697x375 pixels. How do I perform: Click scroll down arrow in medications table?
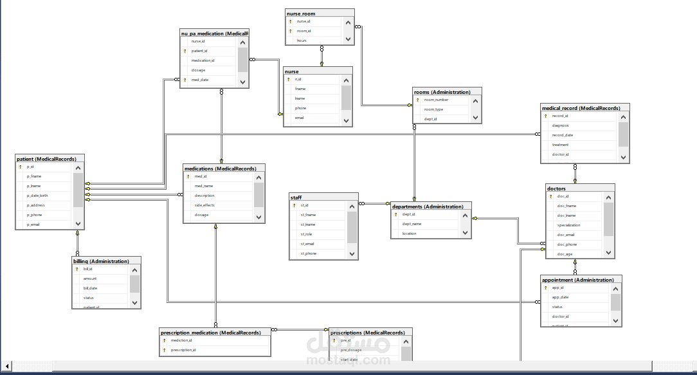pyautogui.click(x=258, y=217)
